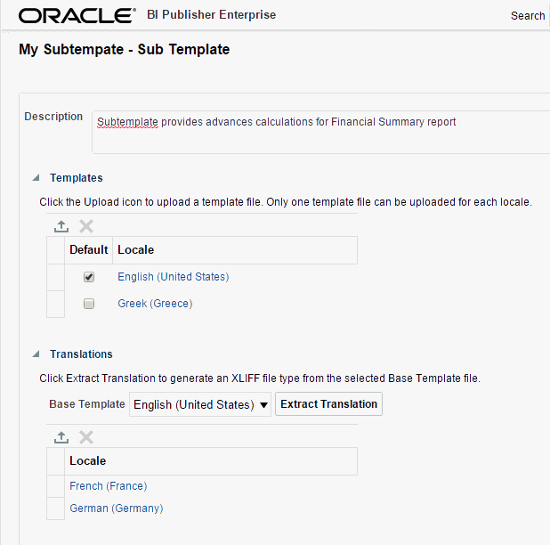Open the German (Germany) translation link
The image size is (550, 545).
117,508
